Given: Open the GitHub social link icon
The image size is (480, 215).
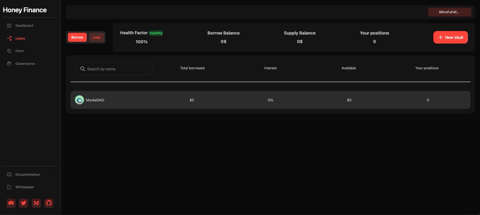Looking at the screenshot, I should click(x=49, y=203).
